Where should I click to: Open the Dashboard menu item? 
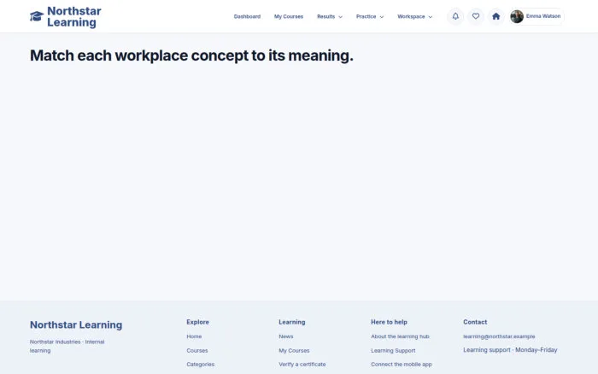(x=247, y=16)
